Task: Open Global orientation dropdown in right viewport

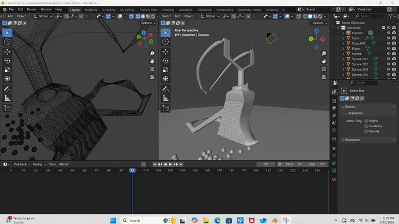Action: tap(210, 16)
